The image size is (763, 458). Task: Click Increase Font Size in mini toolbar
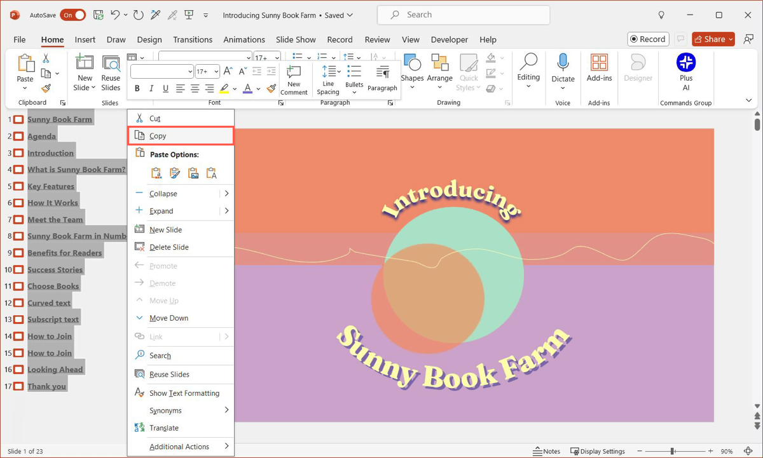(228, 71)
